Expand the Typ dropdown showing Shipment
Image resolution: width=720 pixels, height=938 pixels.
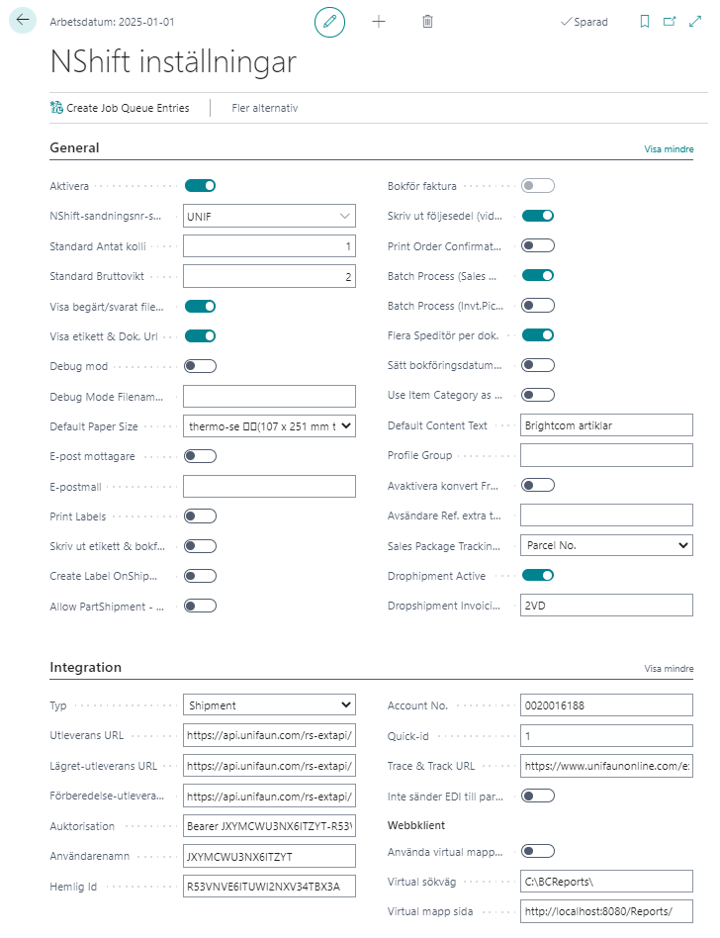269,705
